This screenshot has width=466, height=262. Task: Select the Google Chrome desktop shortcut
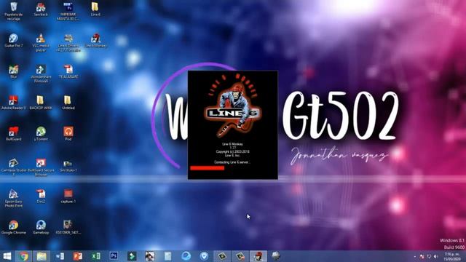pyautogui.click(x=13, y=227)
